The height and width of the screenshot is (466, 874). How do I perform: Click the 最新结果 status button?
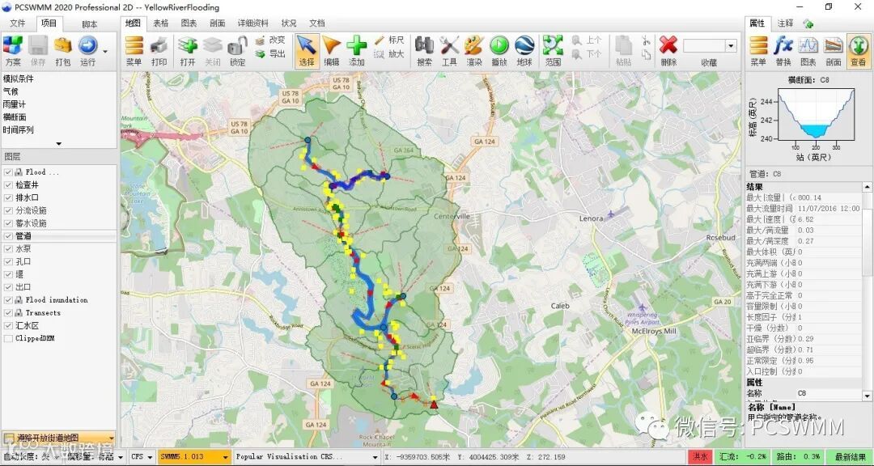pyautogui.click(x=850, y=456)
